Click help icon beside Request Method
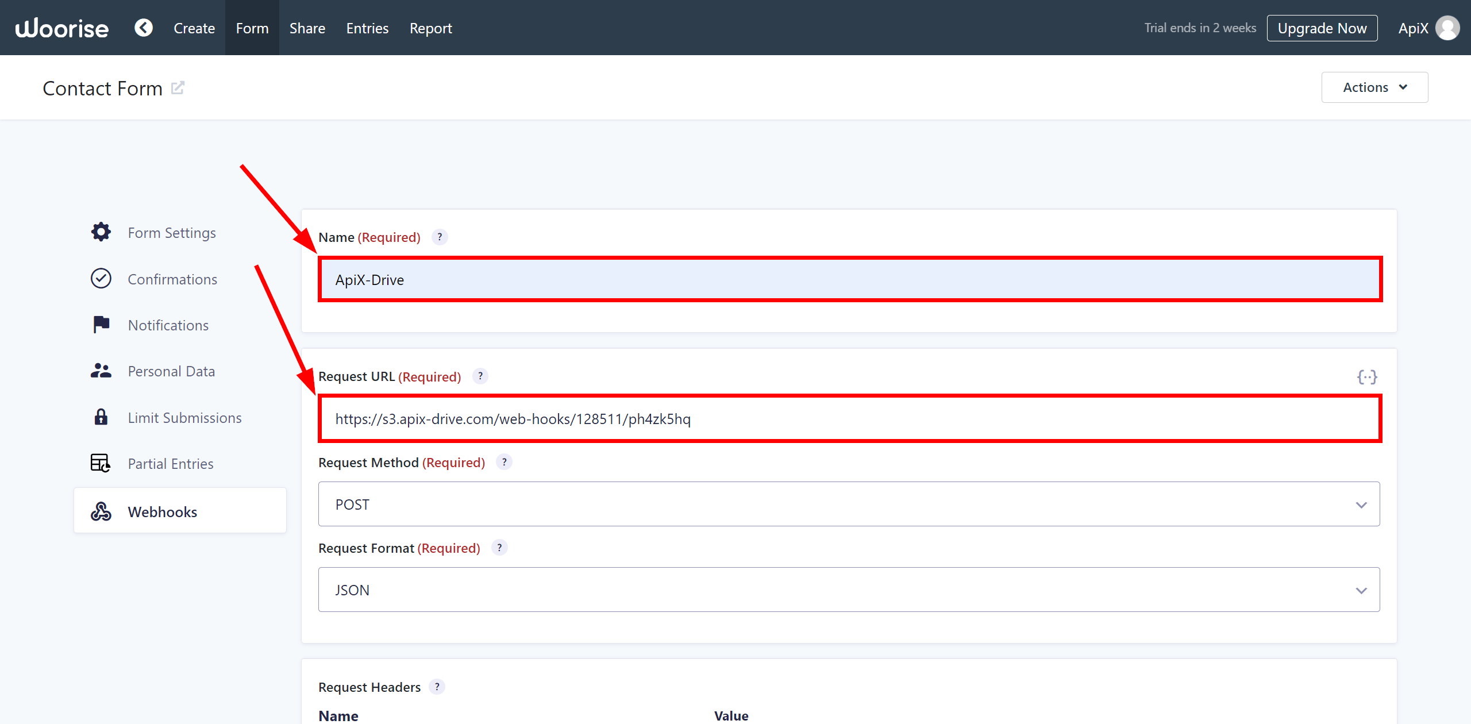The width and height of the screenshot is (1471, 724). coord(504,462)
